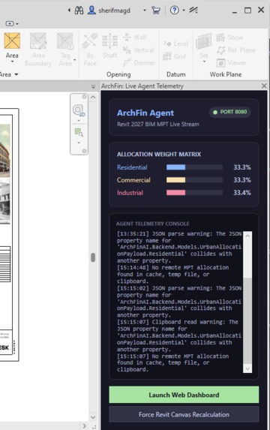
Task: Select the By Face opening tool
Action: pyautogui.click(x=90, y=50)
